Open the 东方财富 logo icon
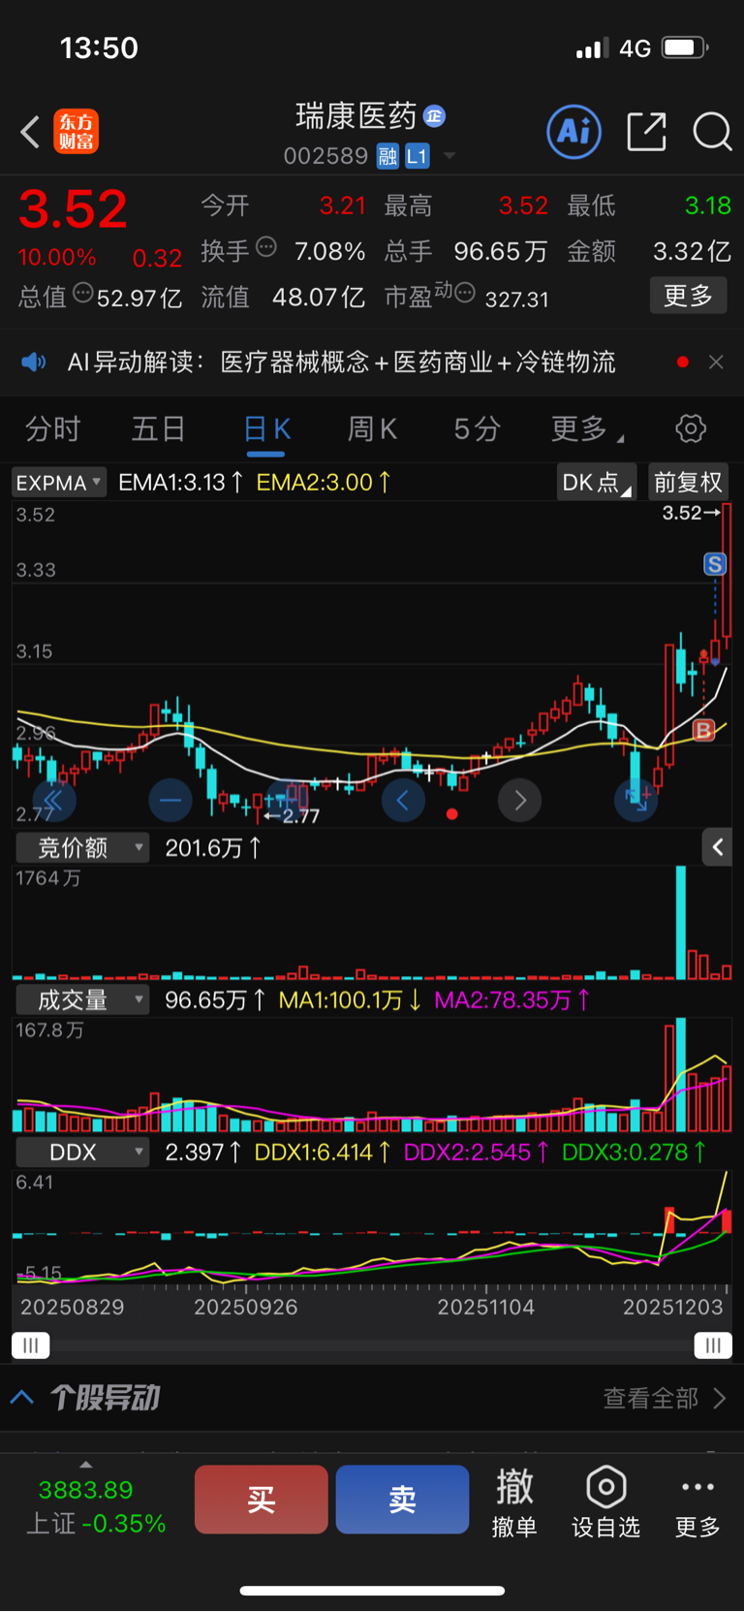 pos(76,132)
